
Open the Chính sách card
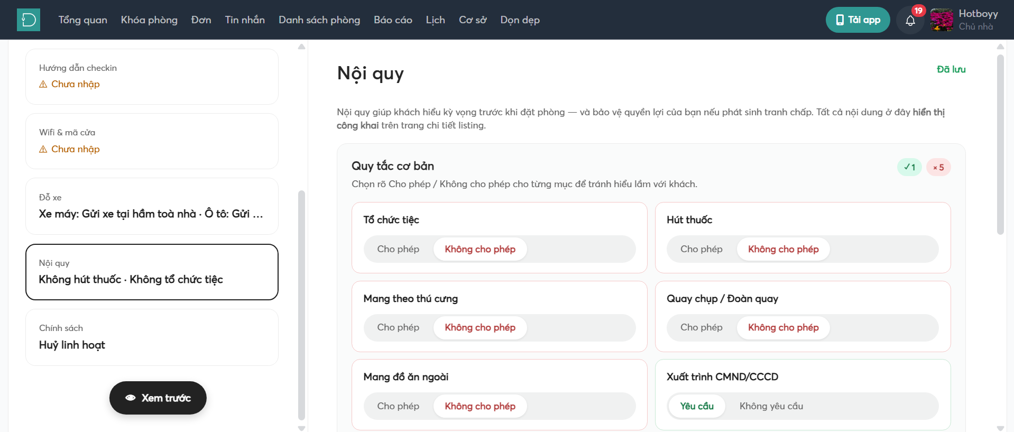152,337
